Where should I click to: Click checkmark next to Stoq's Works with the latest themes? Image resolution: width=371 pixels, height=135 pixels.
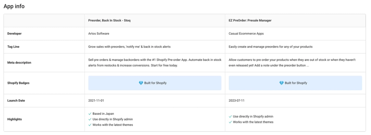click(90, 125)
